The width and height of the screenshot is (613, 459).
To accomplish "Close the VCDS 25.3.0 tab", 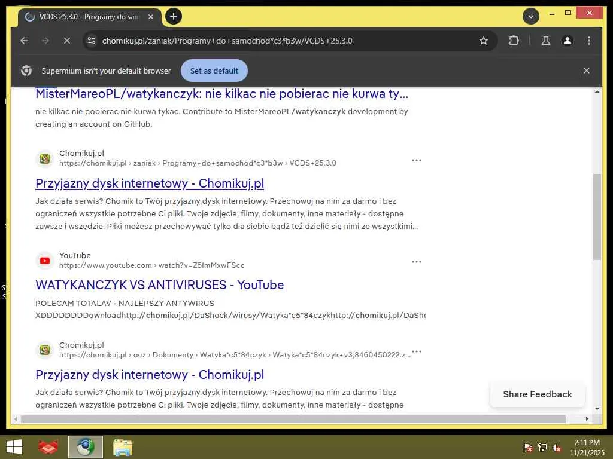I will click(x=151, y=17).
